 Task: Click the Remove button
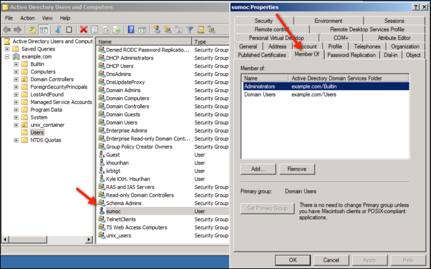297,169
